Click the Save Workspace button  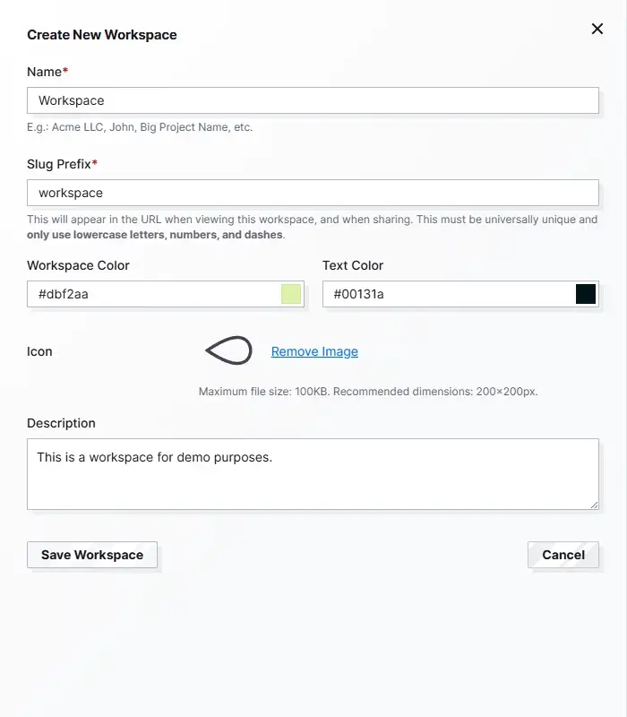[92, 555]
